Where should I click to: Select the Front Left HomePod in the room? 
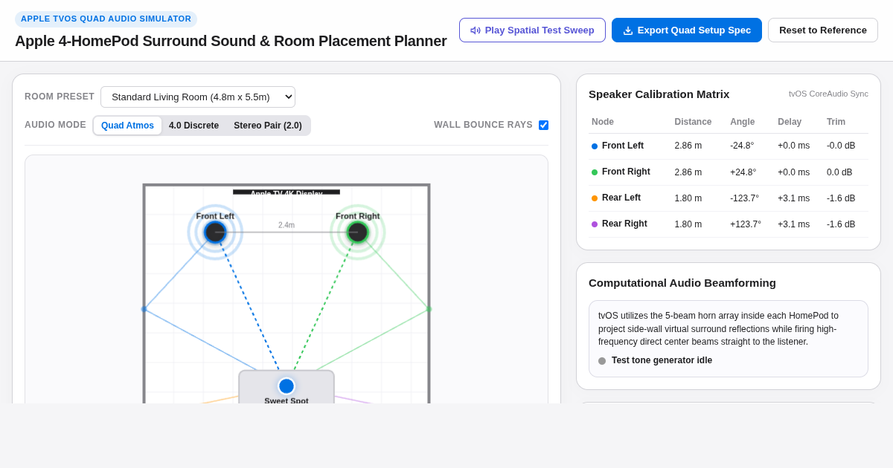pyautogui.click(x=215, y=232)
